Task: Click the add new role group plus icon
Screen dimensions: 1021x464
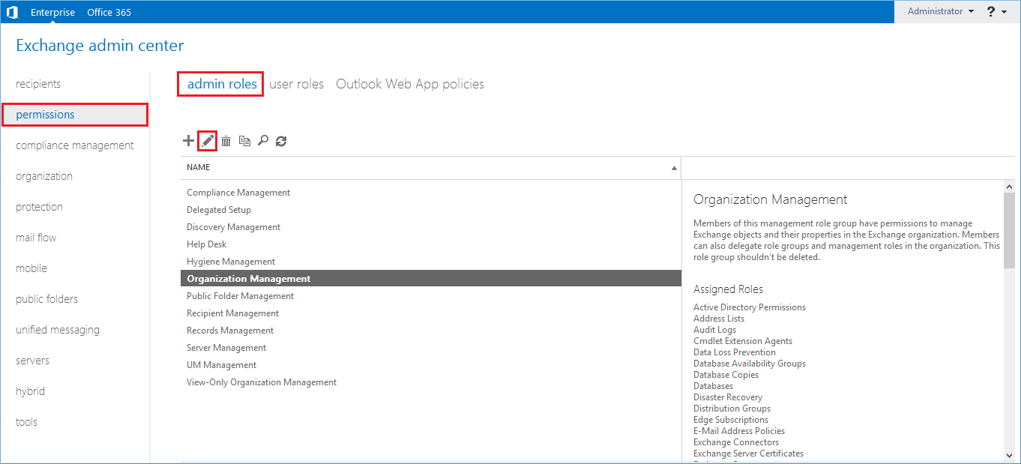Action: point(188,141)
